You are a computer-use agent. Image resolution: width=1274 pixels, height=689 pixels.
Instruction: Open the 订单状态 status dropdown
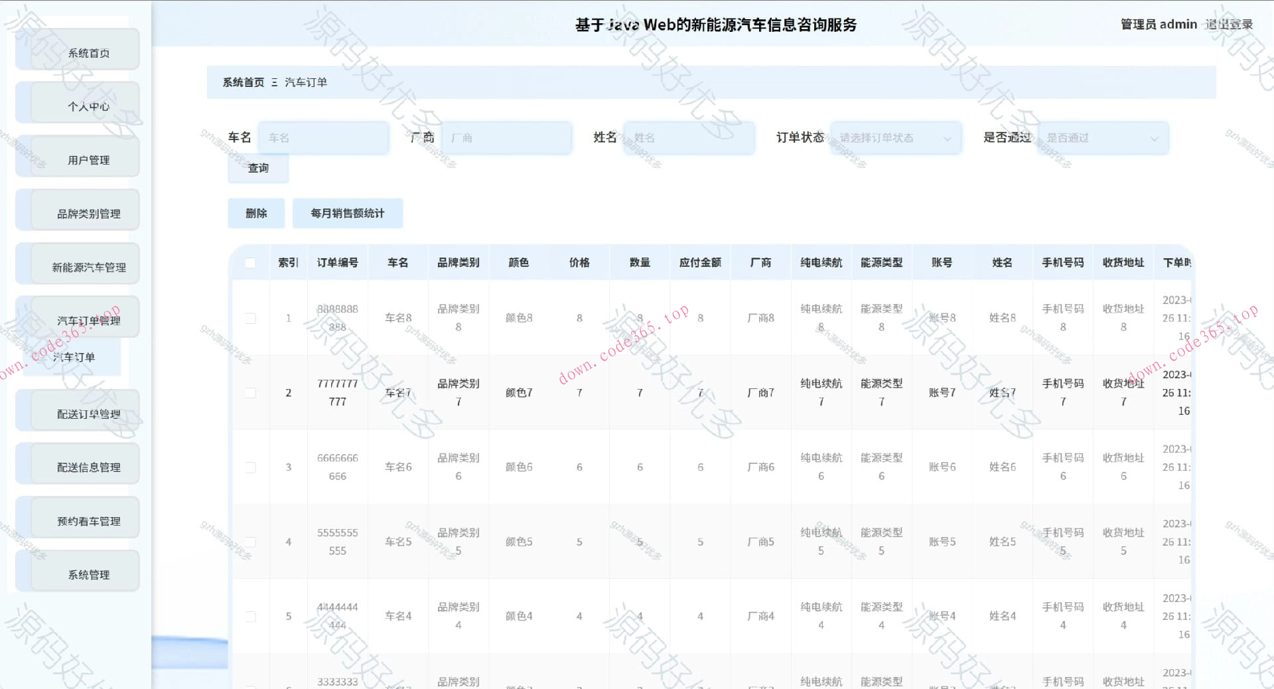pyautogui.click(x=896, y=138)
